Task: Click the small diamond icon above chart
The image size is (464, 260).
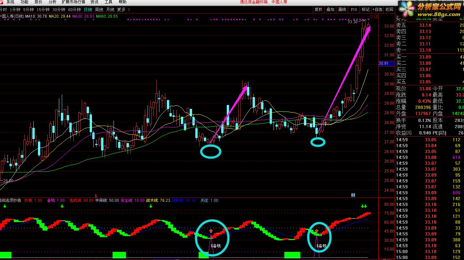Action: click(x=371, y=16)
